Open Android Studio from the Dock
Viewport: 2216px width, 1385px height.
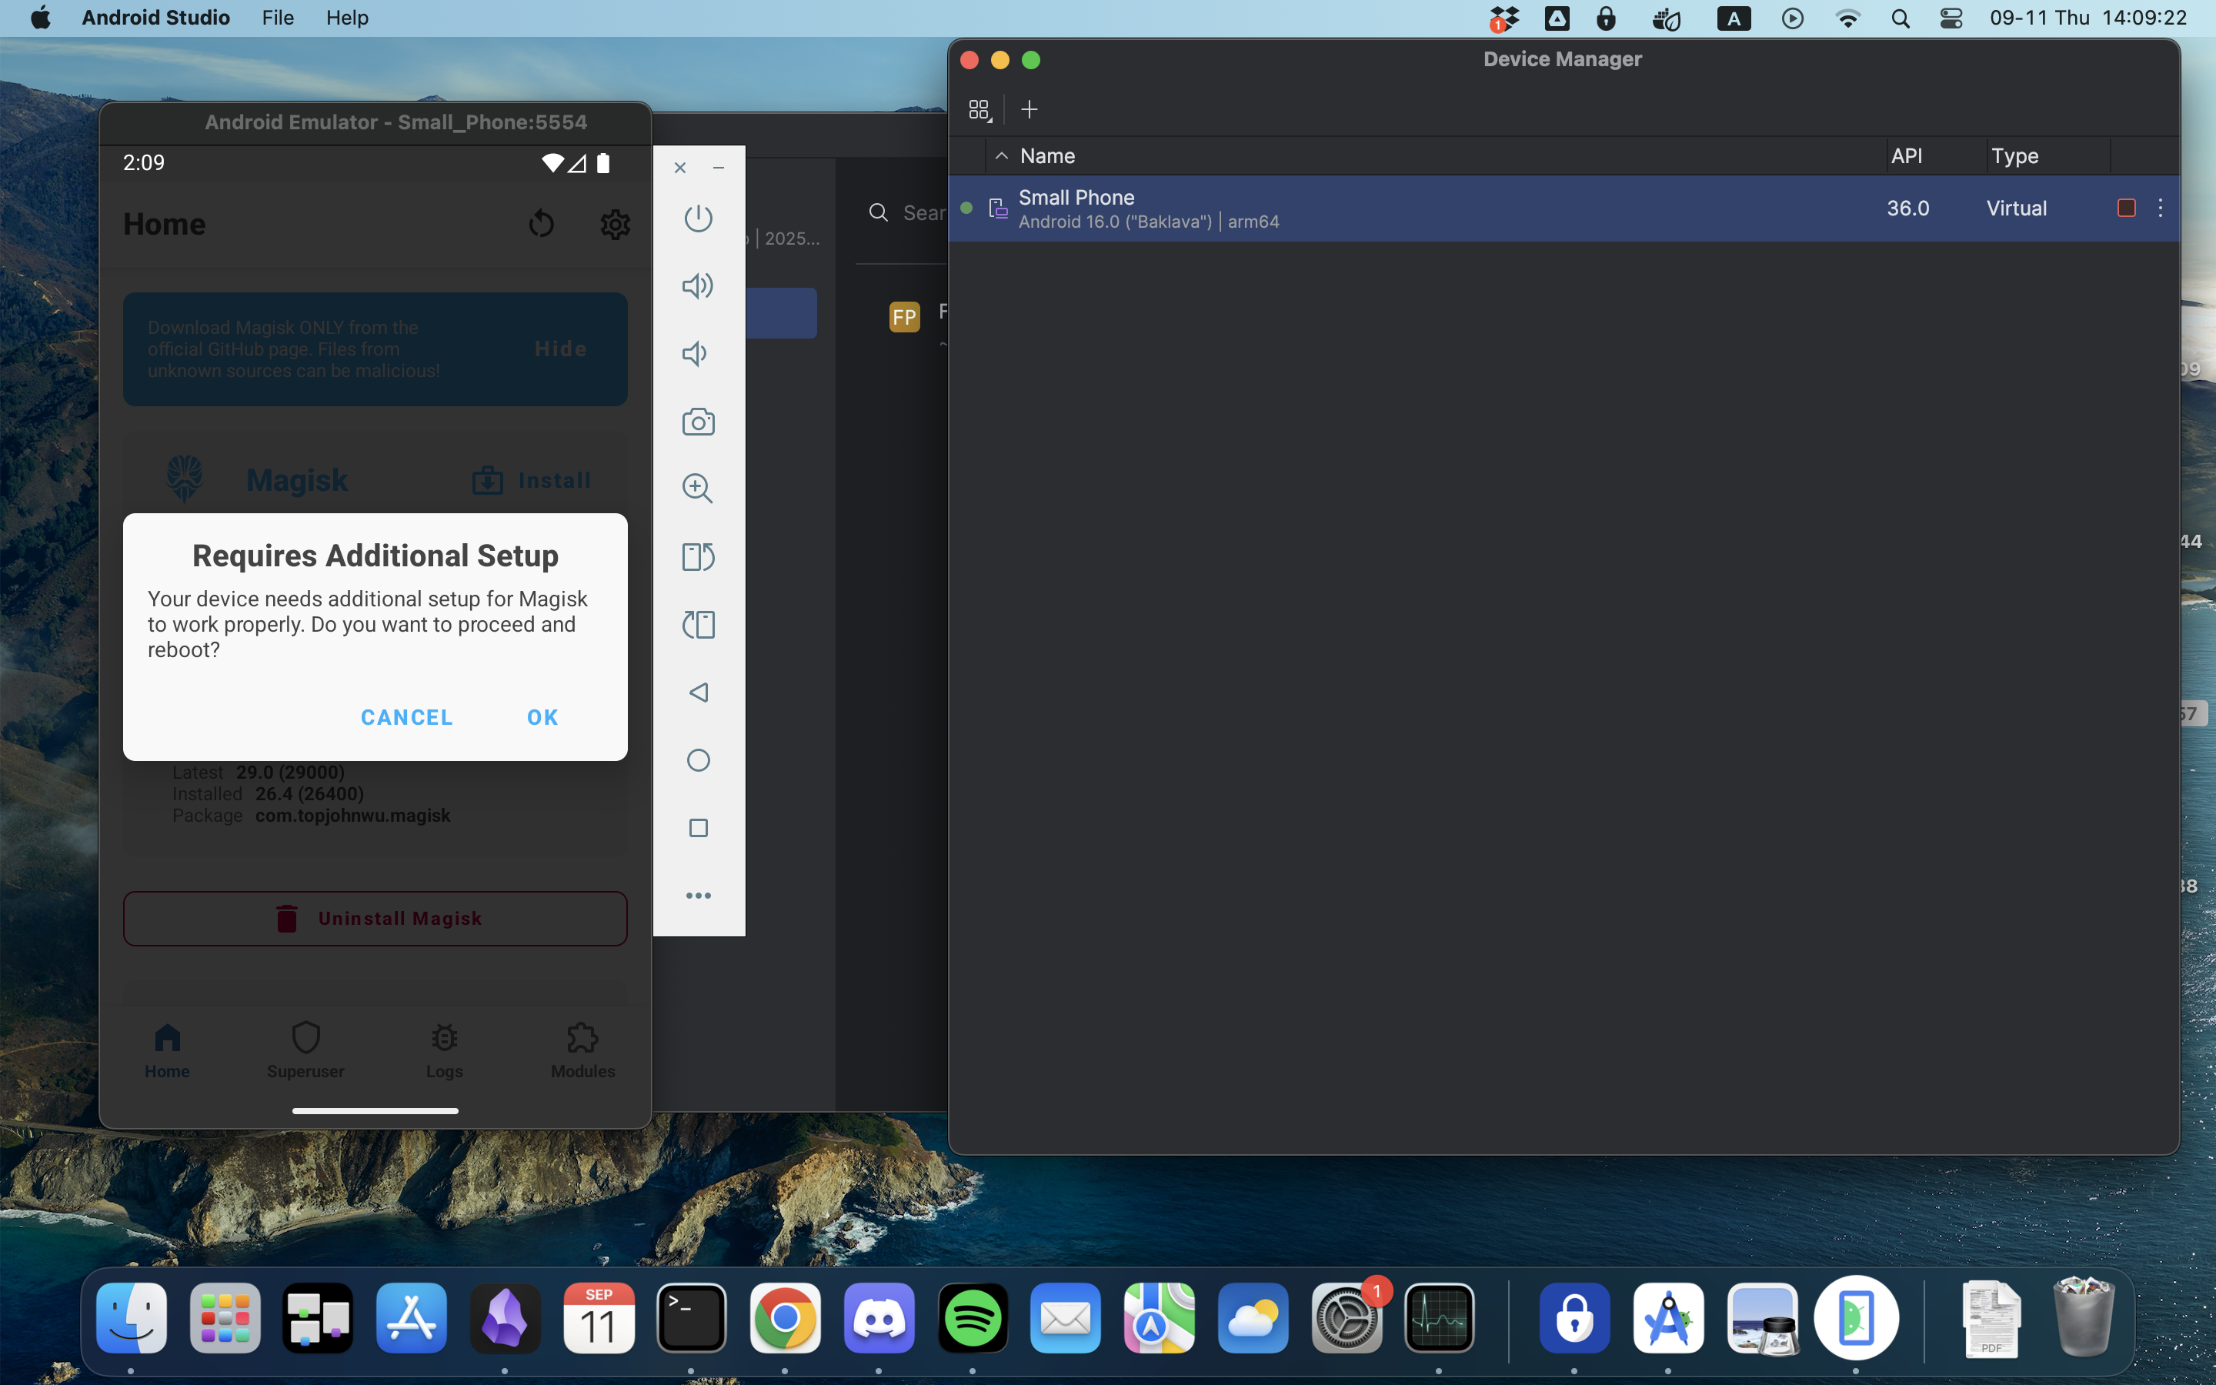point(1668,1318)
